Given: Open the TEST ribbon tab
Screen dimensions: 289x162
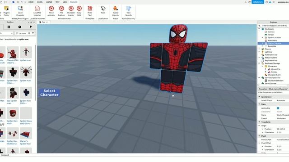Looking at the screenshot, I should click(57, 2).
